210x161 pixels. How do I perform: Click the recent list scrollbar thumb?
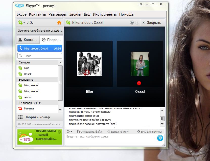[x=60, y=83]
